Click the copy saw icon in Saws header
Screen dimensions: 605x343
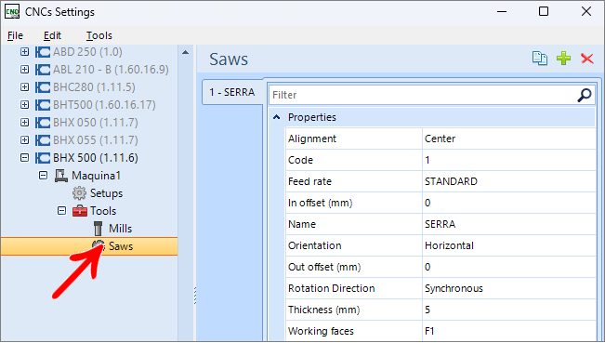click(x=539, y=59)
